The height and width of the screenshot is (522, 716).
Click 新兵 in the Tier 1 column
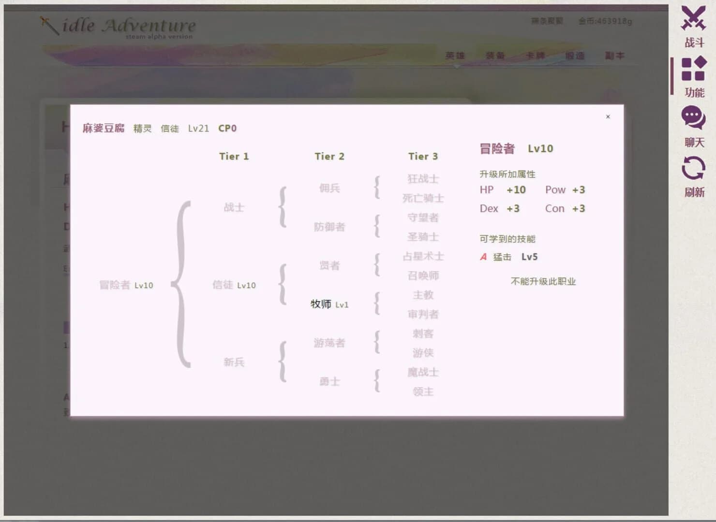click(x=234, y=362)
